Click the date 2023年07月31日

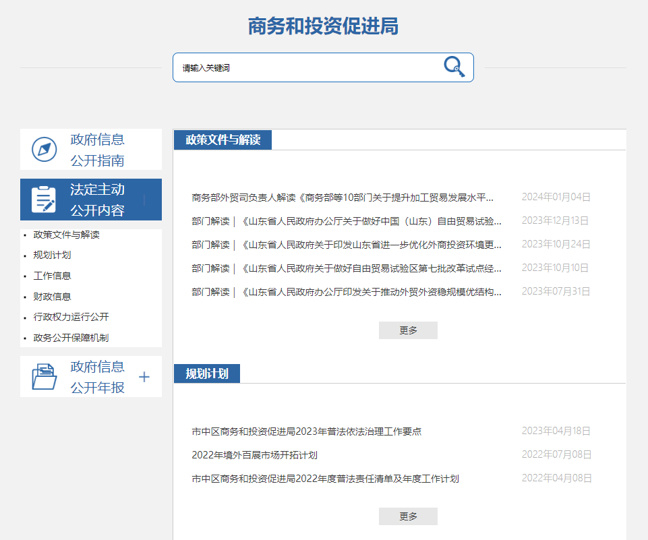[x=556, y=291]
